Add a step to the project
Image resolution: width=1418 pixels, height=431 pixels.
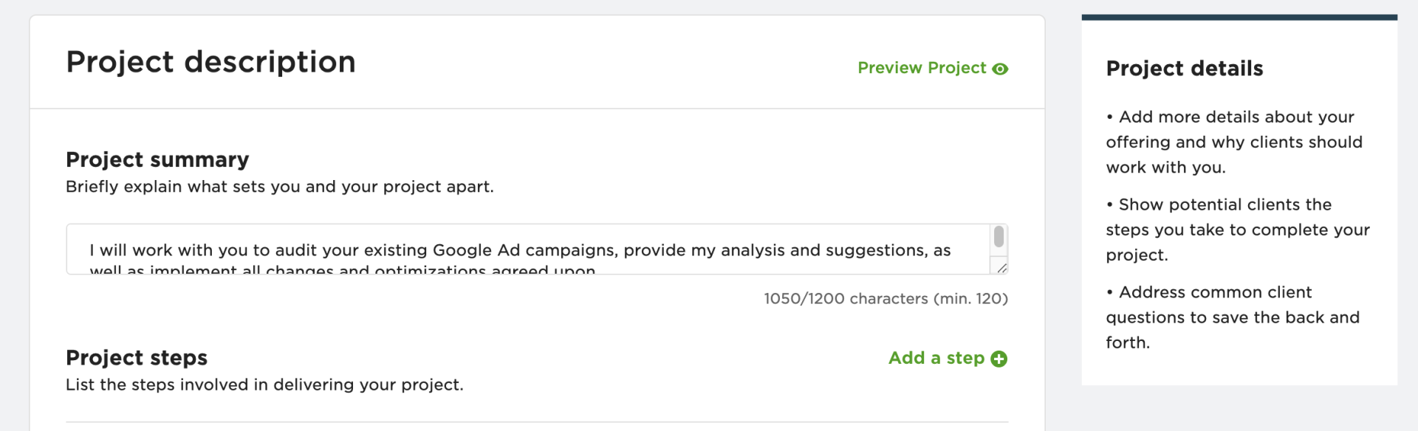(x=936, y=359)
